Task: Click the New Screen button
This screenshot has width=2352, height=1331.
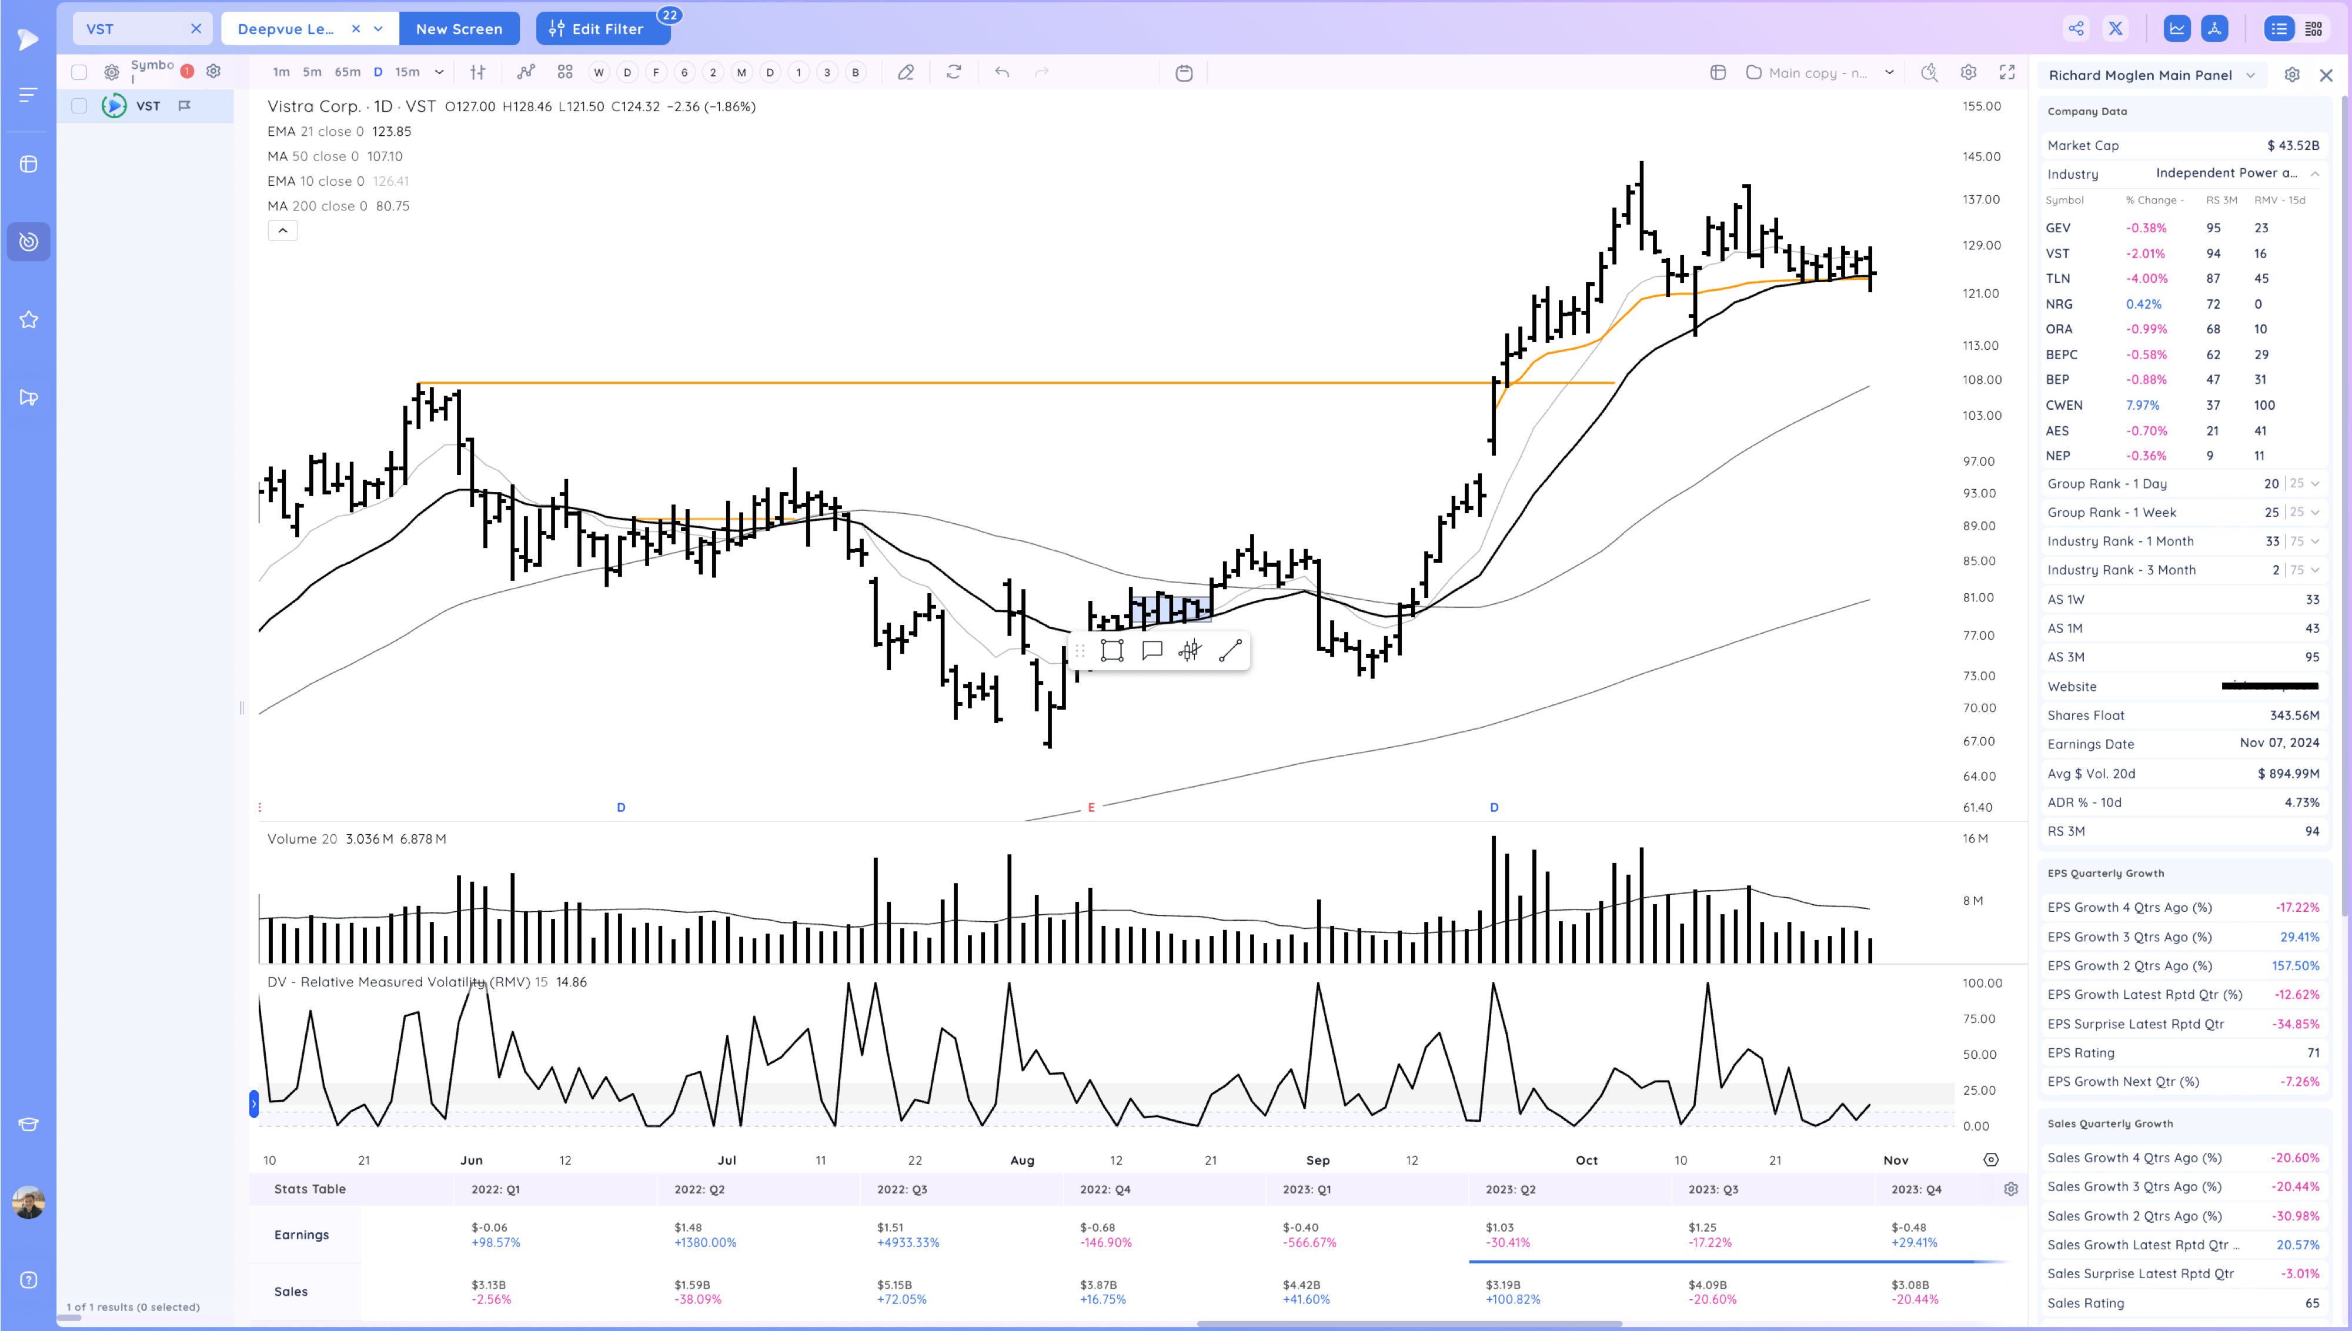Action: click(459, 28)
